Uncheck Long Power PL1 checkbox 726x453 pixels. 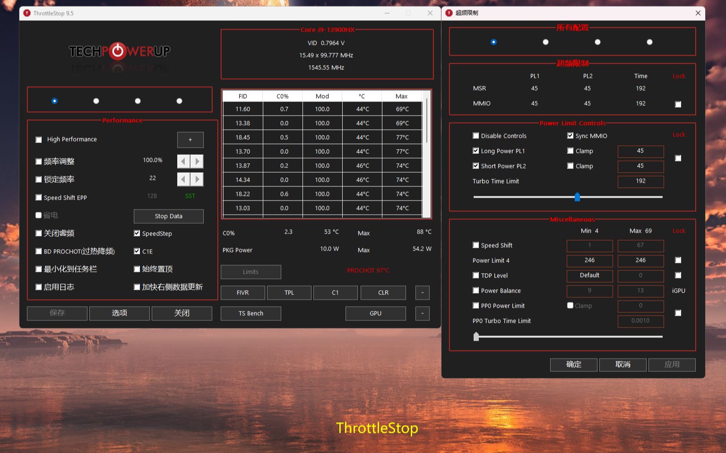click(476, 151)
